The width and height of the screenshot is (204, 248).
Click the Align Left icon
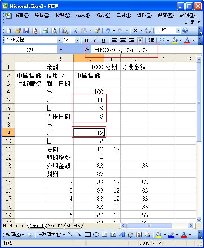(114, 40)
